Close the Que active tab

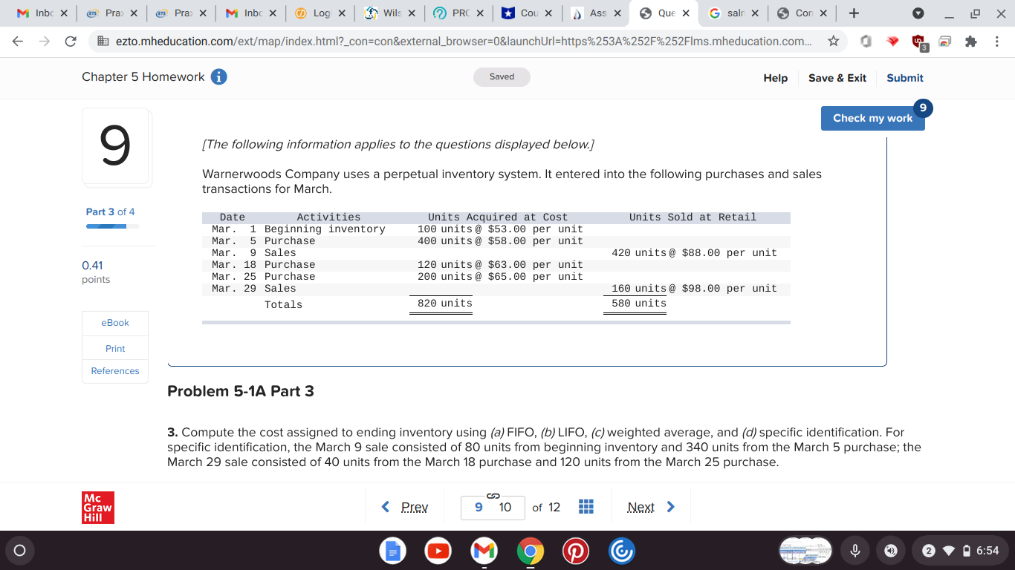point(685,13)
